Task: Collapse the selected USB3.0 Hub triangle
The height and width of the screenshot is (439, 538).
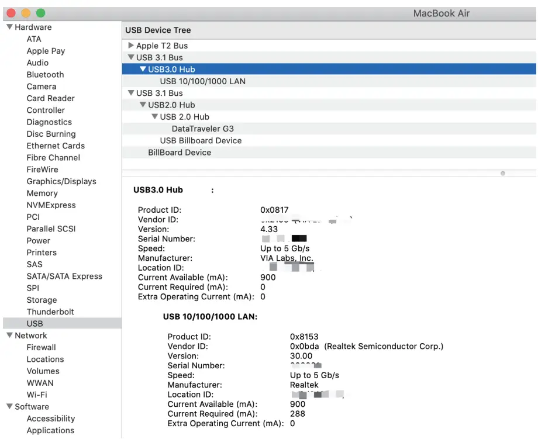Action: coord(143,70)
